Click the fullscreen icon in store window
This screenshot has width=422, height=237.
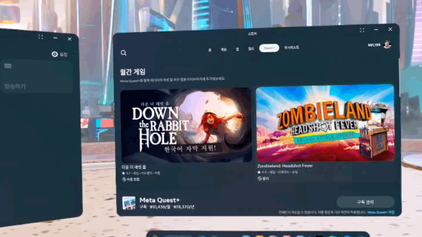click(362, 30)
